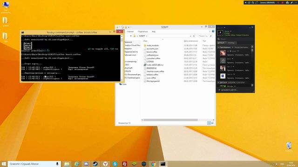Sort files by the Тип column header
The image size is (298, 167).
tap(204, 41)
